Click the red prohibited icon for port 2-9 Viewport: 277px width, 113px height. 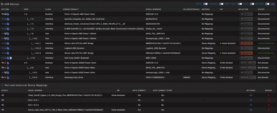(5, 68)
